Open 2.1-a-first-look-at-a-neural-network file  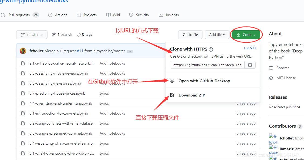tap(62, 63)
